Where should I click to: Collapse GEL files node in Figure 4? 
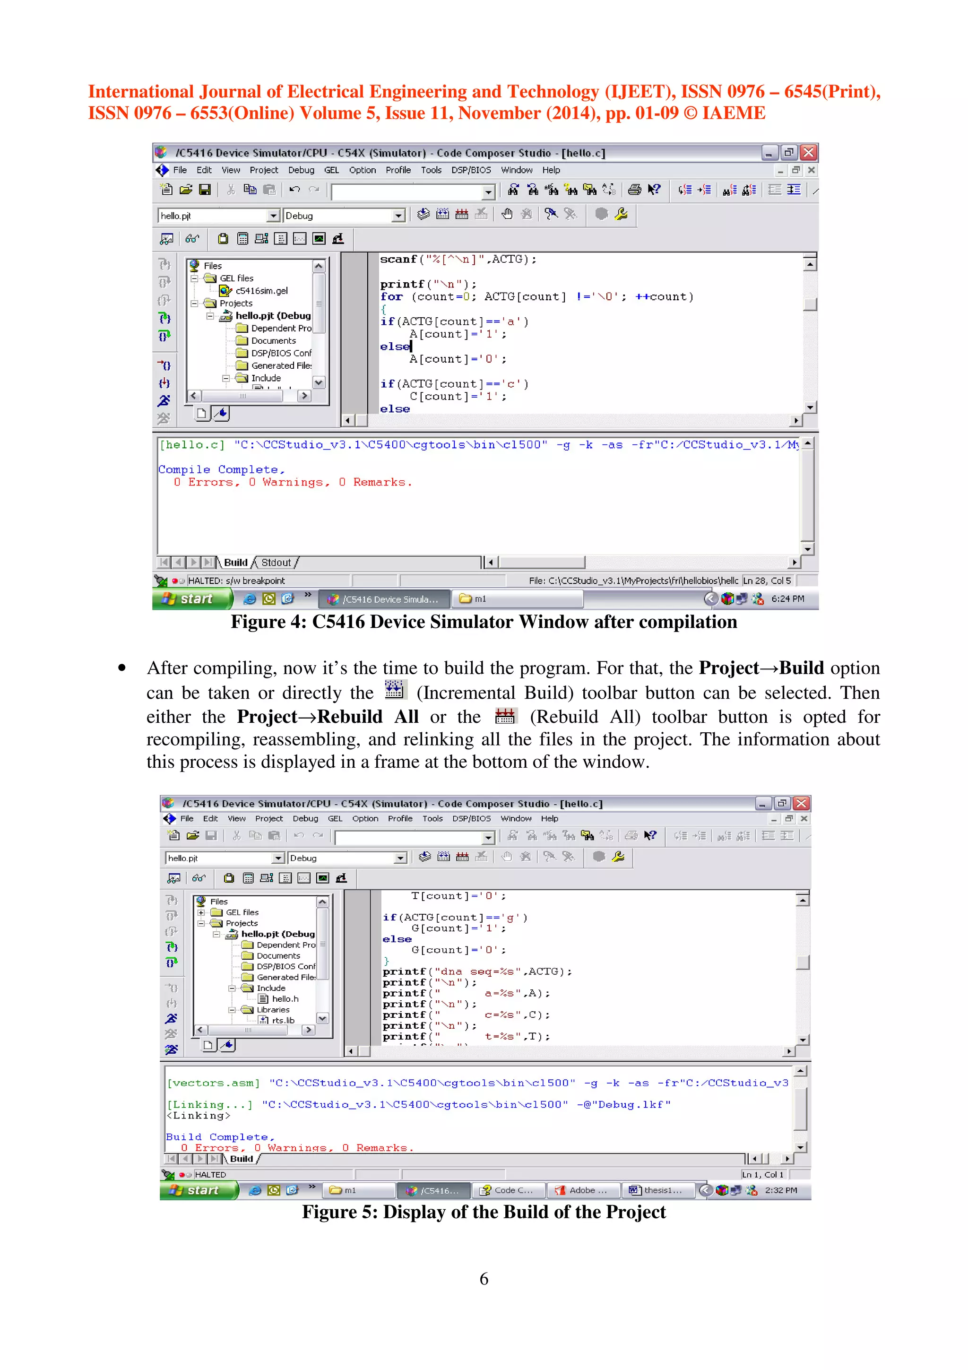click(194, 278)
